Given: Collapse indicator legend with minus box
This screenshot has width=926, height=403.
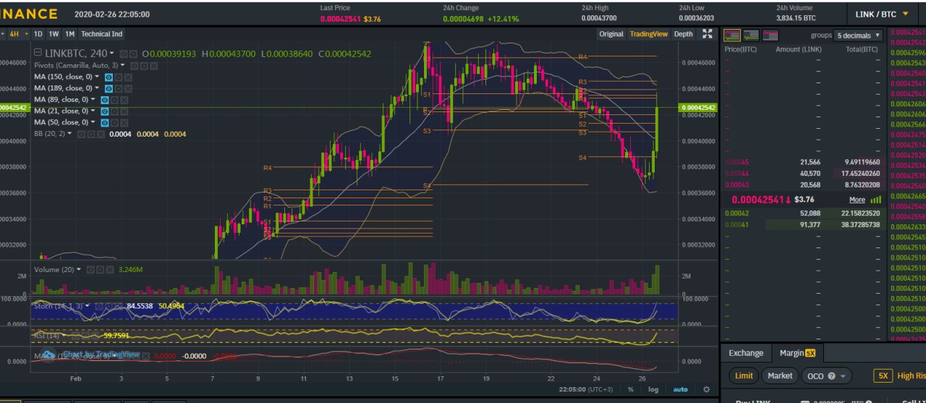Looking at the screenshot, I should [x=38, y=52].
